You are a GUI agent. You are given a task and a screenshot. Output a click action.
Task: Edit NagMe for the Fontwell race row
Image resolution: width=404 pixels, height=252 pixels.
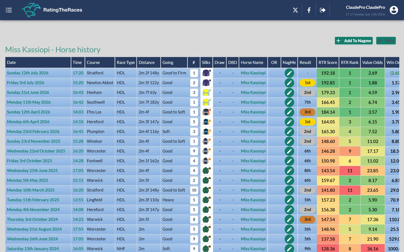tap(289, 161)
